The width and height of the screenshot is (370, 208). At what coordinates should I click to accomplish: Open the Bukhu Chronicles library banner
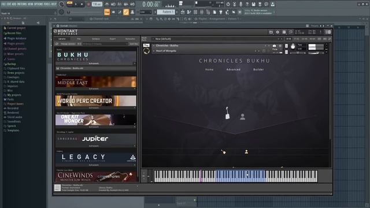pyautogui.click(x=96, y=57)
